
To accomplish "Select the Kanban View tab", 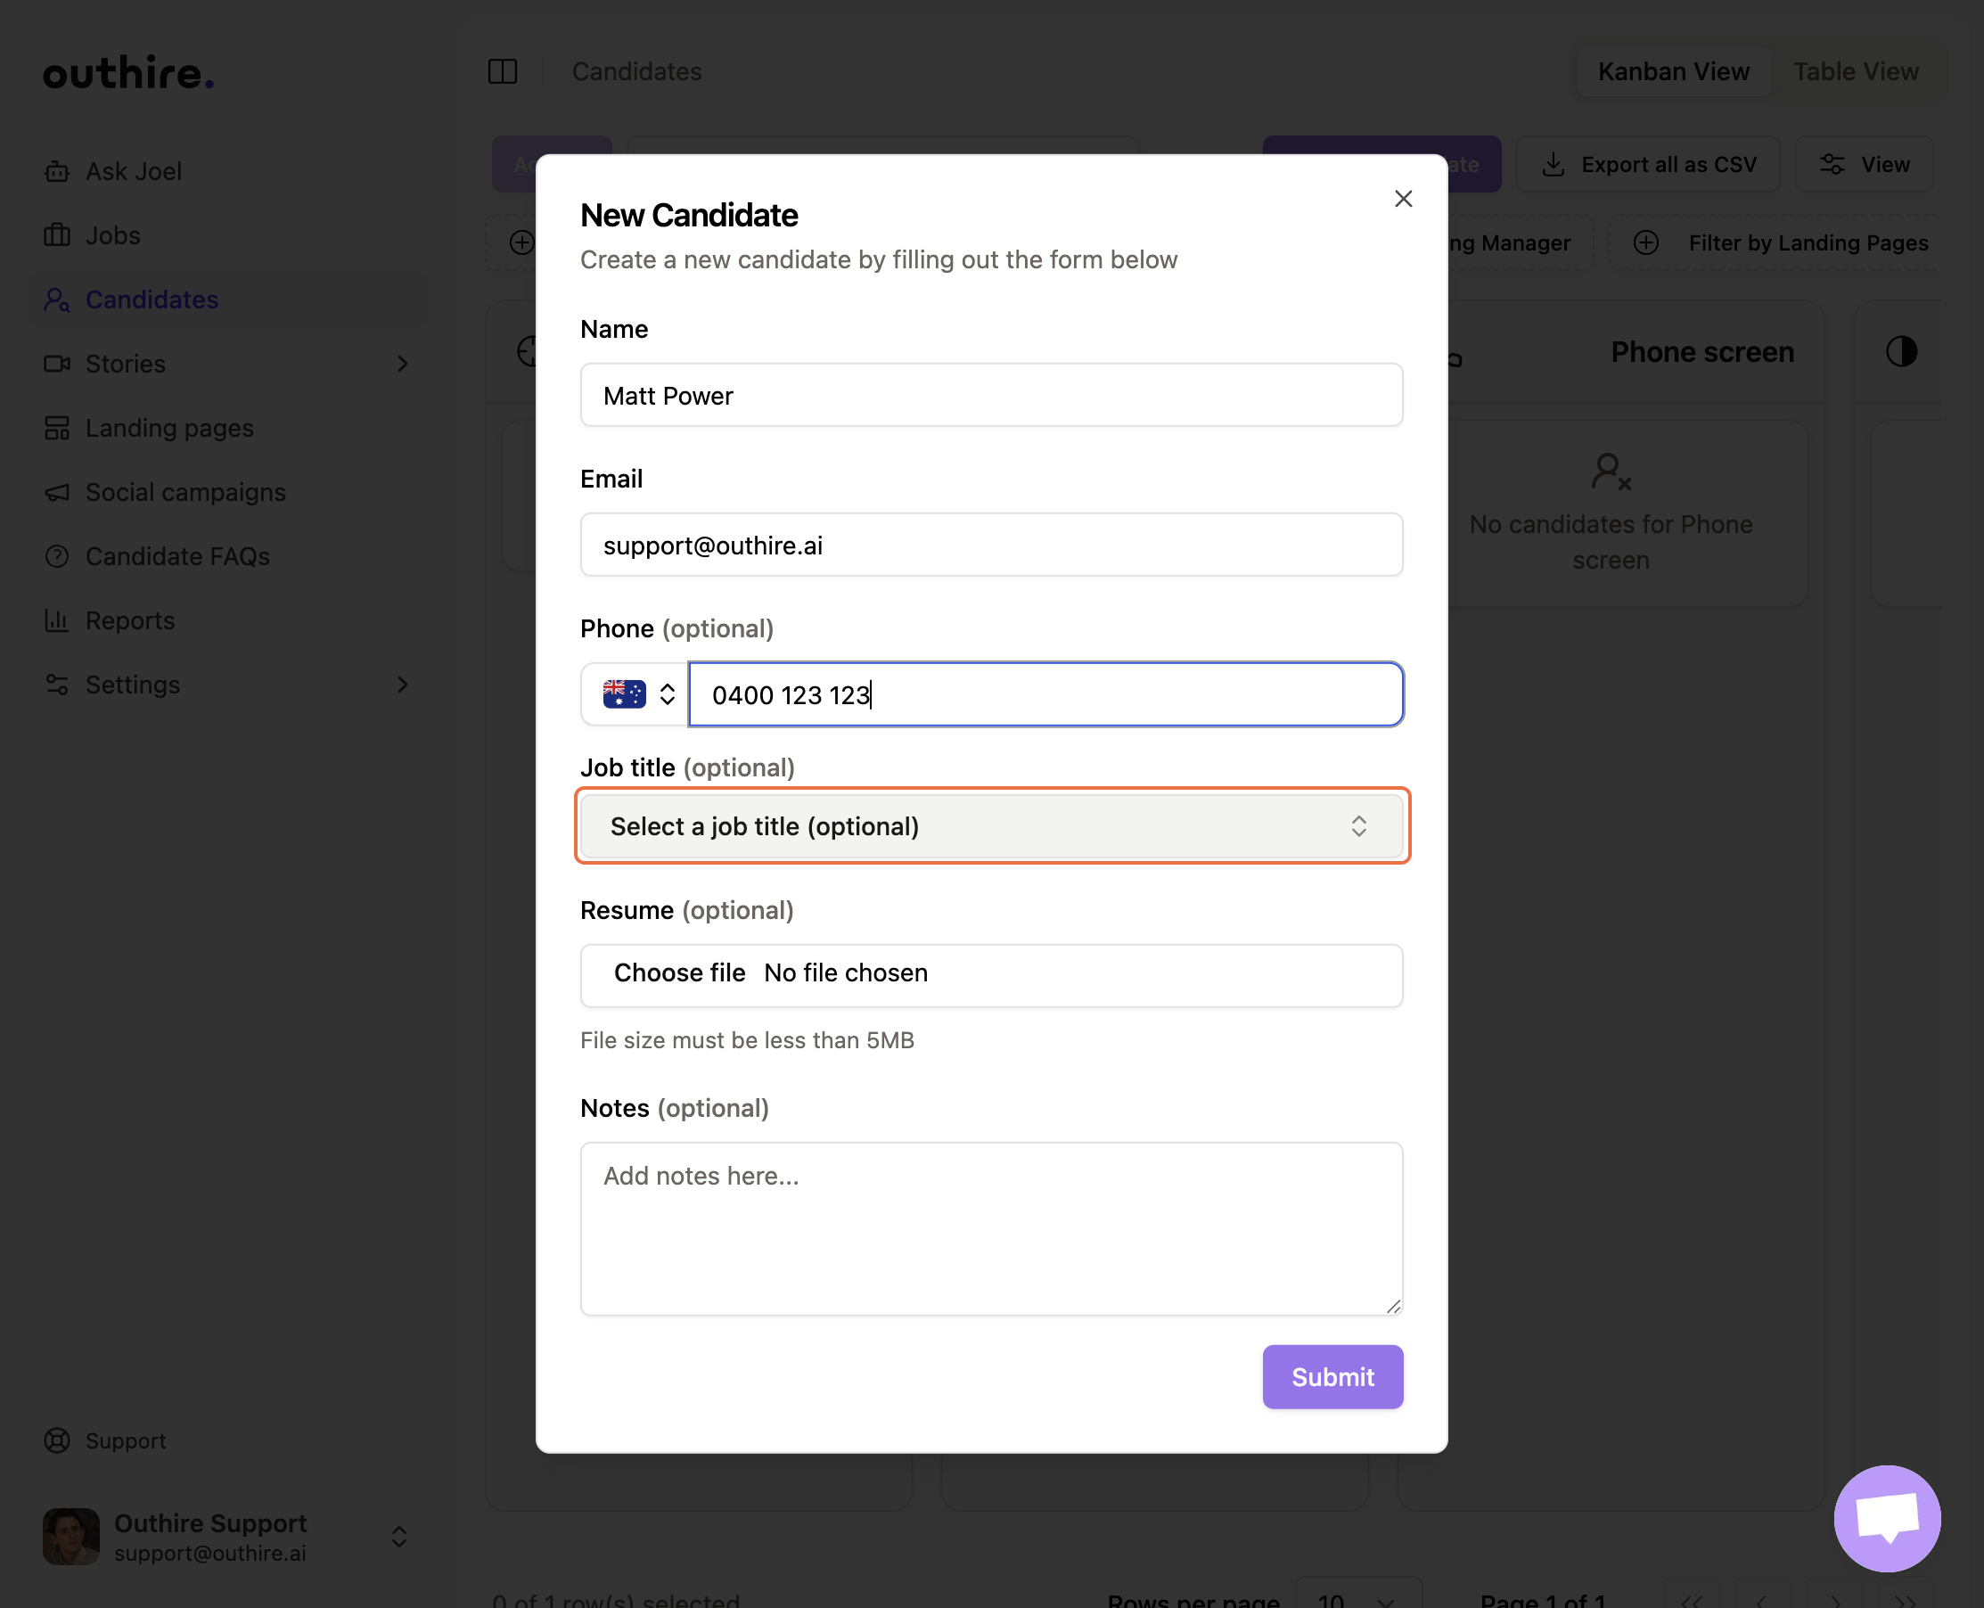I will (x=1673, y=71).
